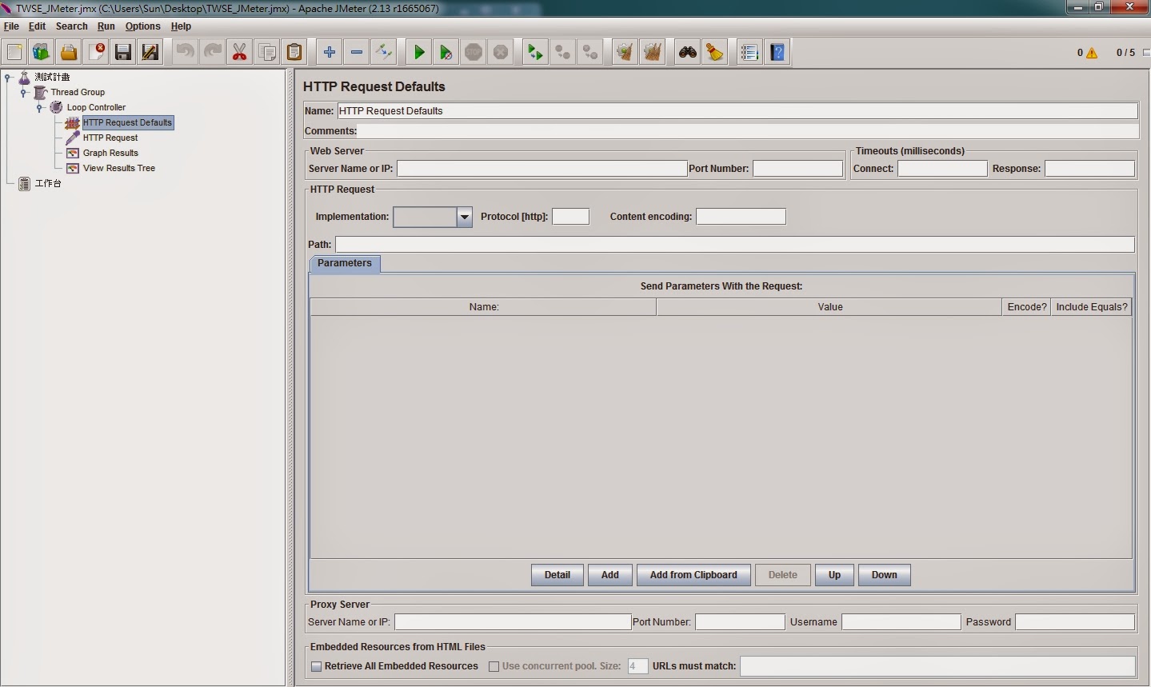This screenshot has width=1151, height=687.
Task: Enable Retrieve All Embedded Resources checkbox
Action: tap(316, 666)
